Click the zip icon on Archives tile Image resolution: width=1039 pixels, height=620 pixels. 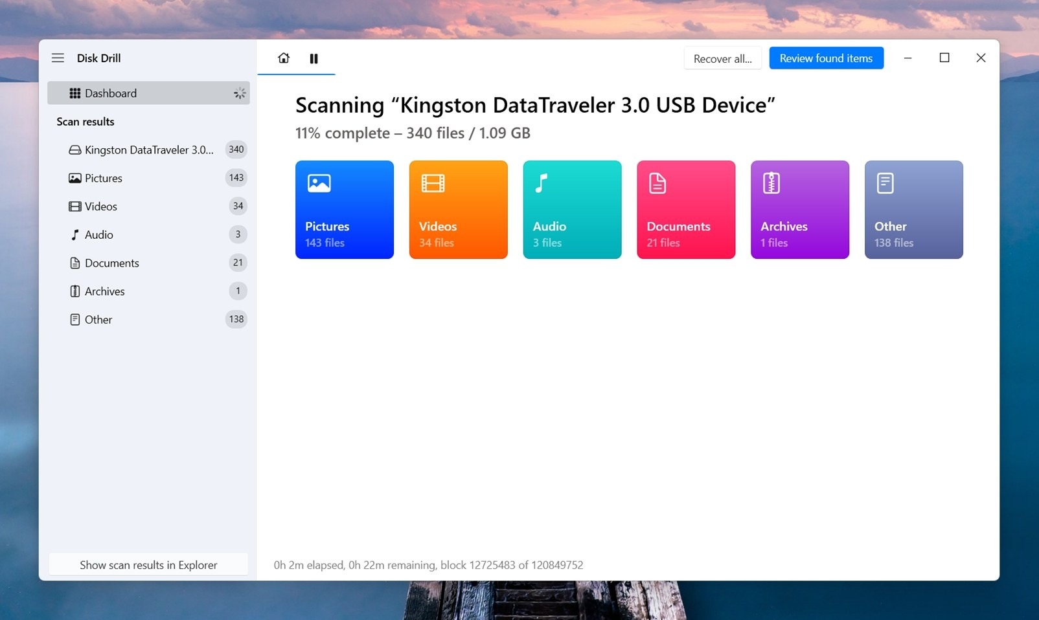click(771, 183)
